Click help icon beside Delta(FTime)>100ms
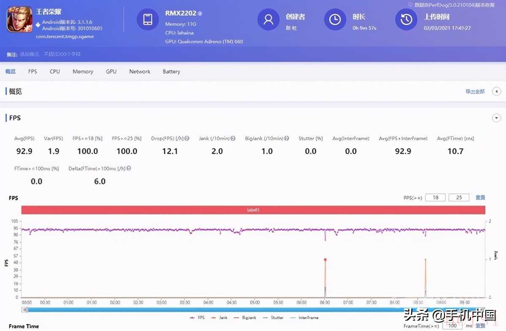 129,168
